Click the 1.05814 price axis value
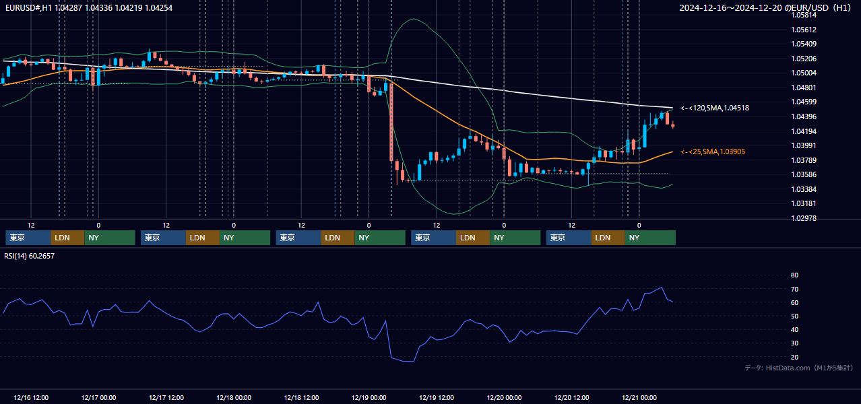The height and width of the screenshot is (404, 861). (804, 15)
